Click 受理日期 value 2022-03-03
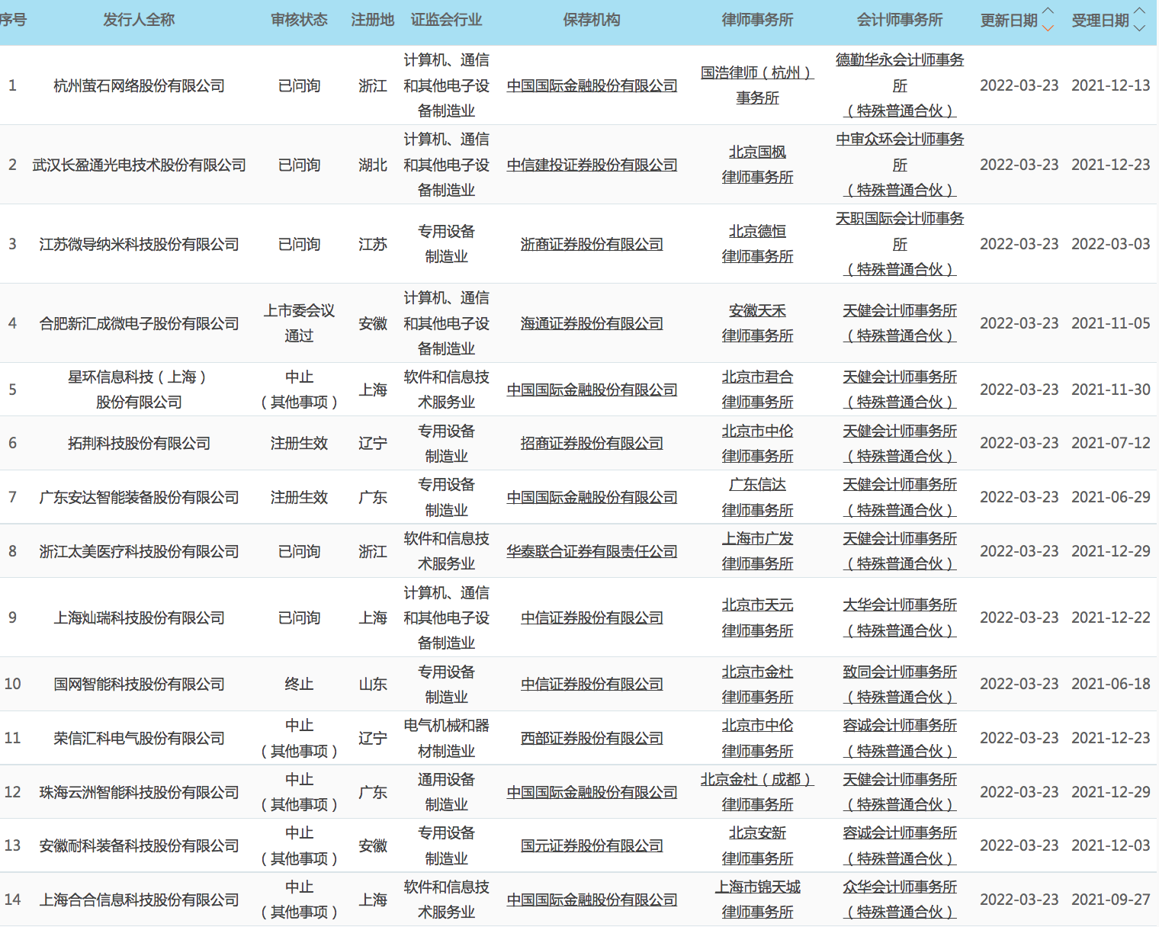The width and height of the screenshot is (1159, 927). (x=1110, y=244)
